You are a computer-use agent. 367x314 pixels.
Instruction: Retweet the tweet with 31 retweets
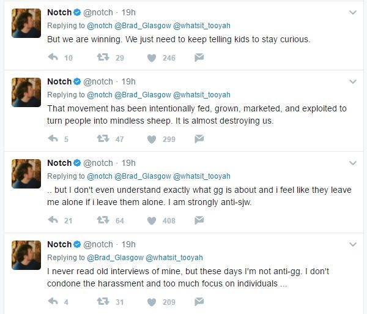(x=103, y=302)
